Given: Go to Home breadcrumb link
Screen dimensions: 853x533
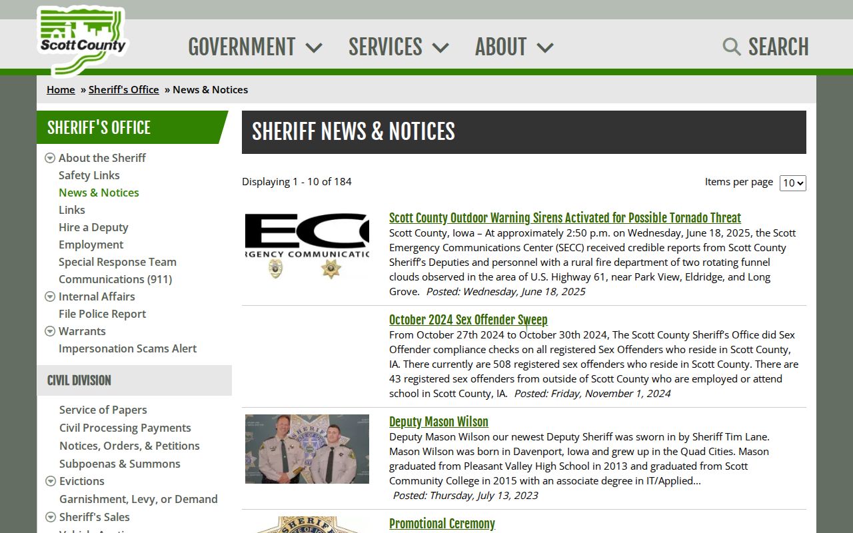Looking at the screenshot, I should tap(61, 89).
